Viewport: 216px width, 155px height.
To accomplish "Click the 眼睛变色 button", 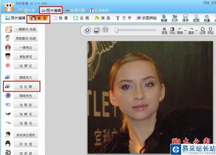I will 26,96.
